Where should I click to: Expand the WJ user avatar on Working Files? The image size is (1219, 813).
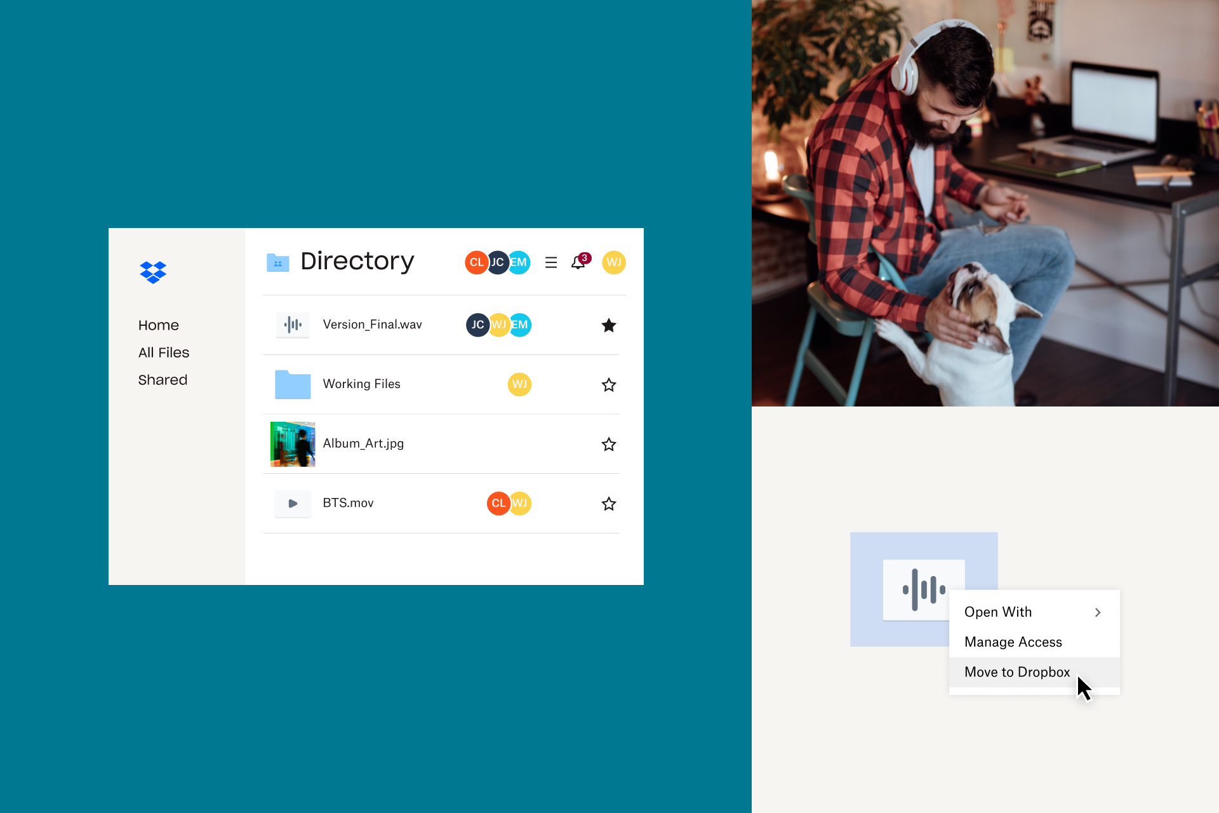pos(519,384)
